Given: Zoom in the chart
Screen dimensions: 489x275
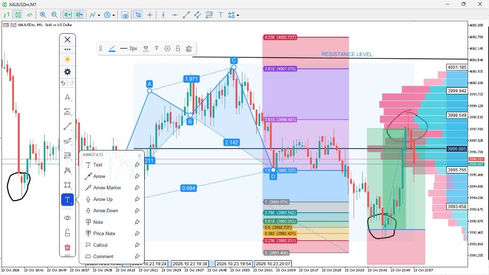Looking at the screenshot, I should pyautogui.click(x=43, y=15).
